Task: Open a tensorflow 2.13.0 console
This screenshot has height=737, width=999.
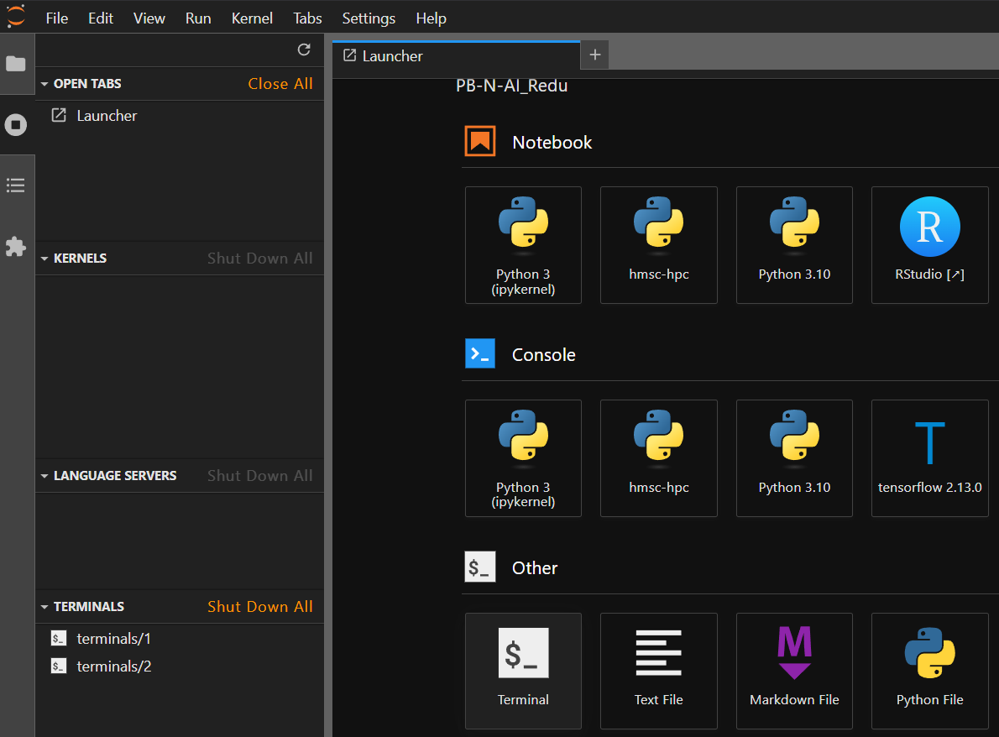Action: point(929,458)
